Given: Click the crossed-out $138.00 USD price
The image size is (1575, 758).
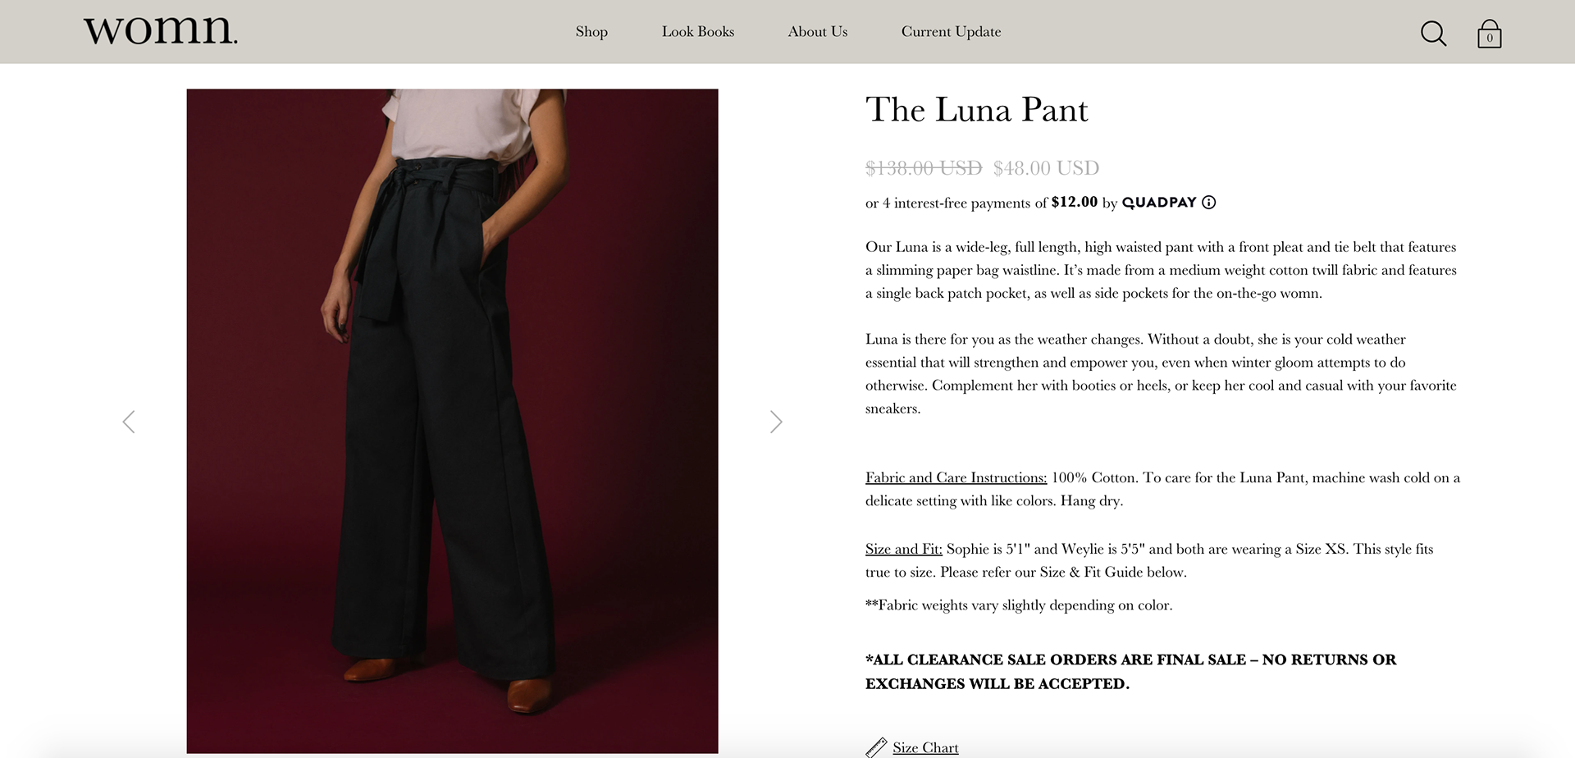Looking at the screenshot, I should (x=924, y=168).
